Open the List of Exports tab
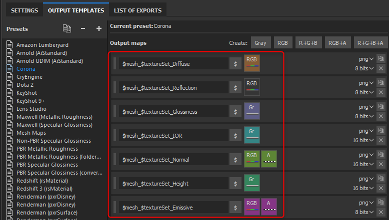Viewport: 389px width, 220px height. 137,10
